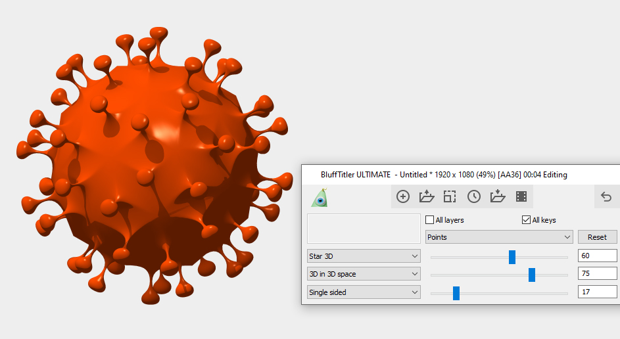The height and width of the screenshot is (339, 620).
Task: Open show duration with the clock icon
Action: pos(473,196)
